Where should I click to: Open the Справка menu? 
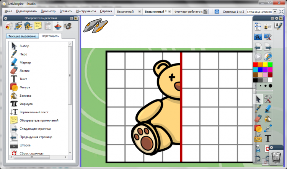coord(106,11)
